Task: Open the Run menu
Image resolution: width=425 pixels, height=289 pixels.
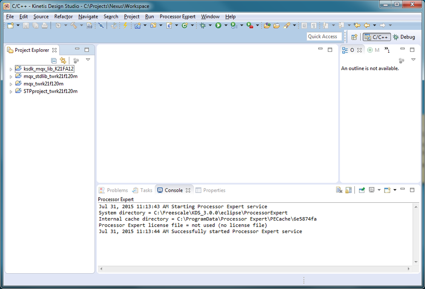Action: click(149, 17)
